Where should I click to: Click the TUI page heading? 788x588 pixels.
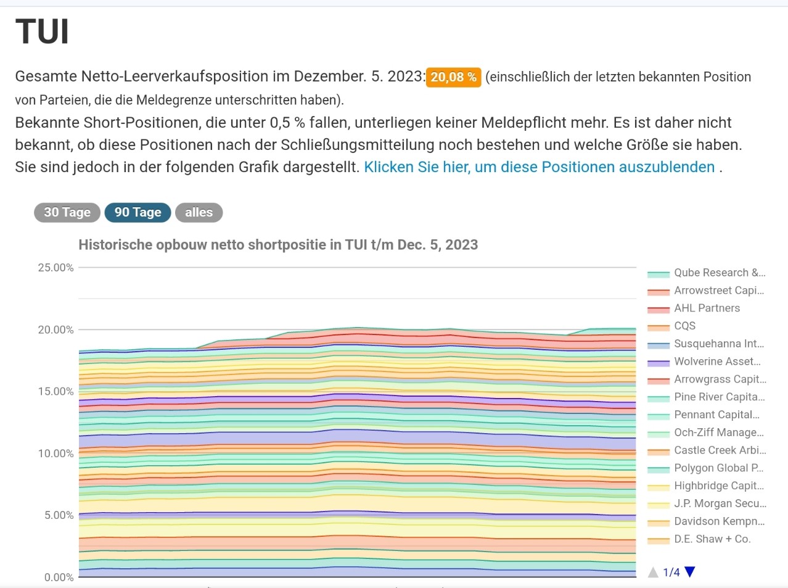42,31
